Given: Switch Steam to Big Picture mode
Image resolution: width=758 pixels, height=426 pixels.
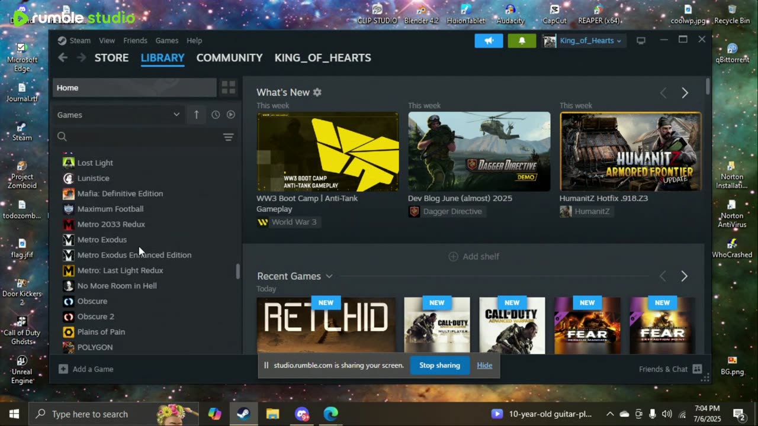Looking at the screenshot, I should click(x=641, y=40).
